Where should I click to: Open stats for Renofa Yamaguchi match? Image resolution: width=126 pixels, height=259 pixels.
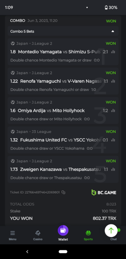click(113, 81)
